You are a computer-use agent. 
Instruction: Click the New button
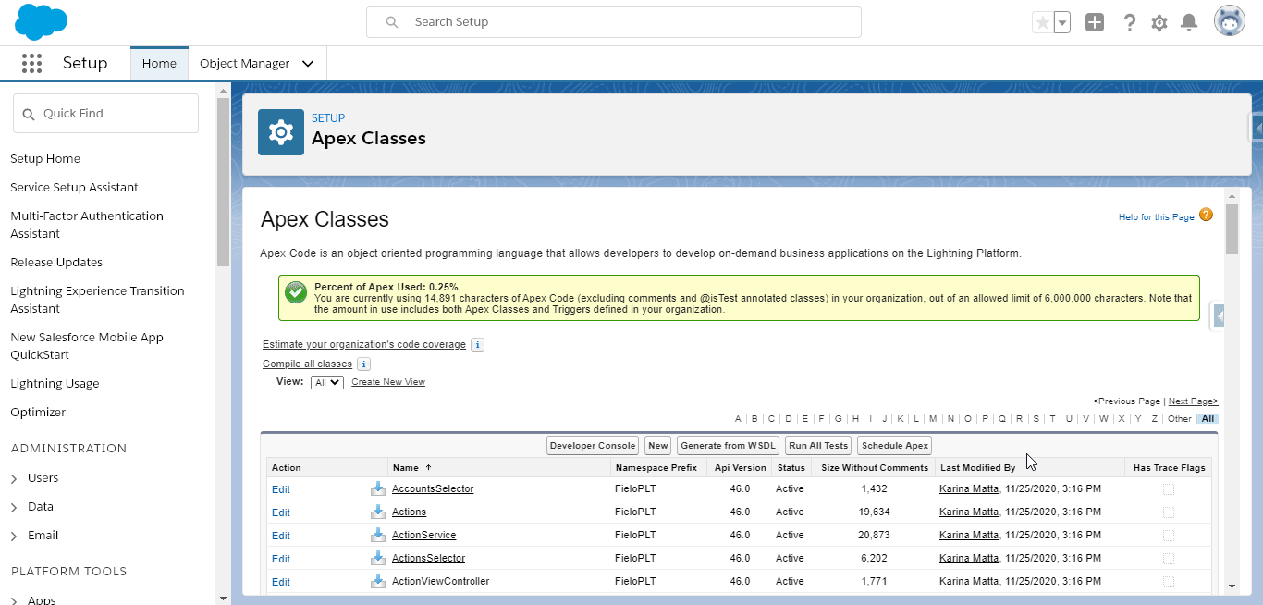click(657, 446)
